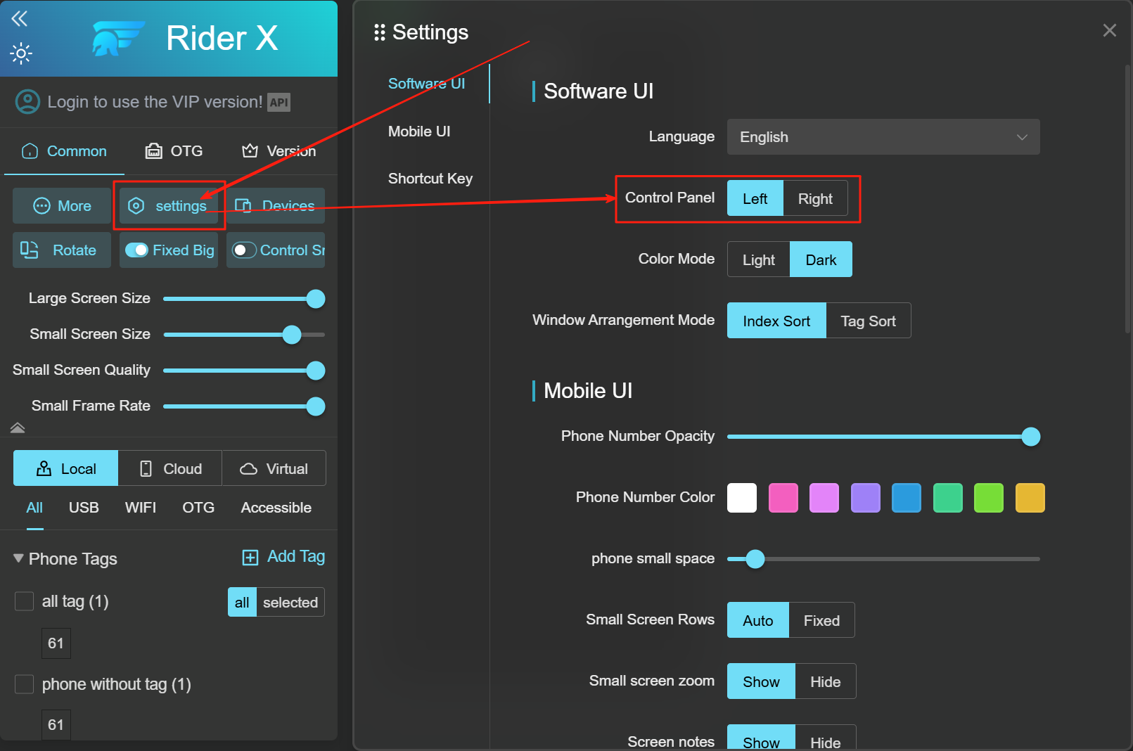Screen dimensions: 1133x751
Task: Set Control Panel to Left
Action: pyautogui.click(x=755, y=199)
